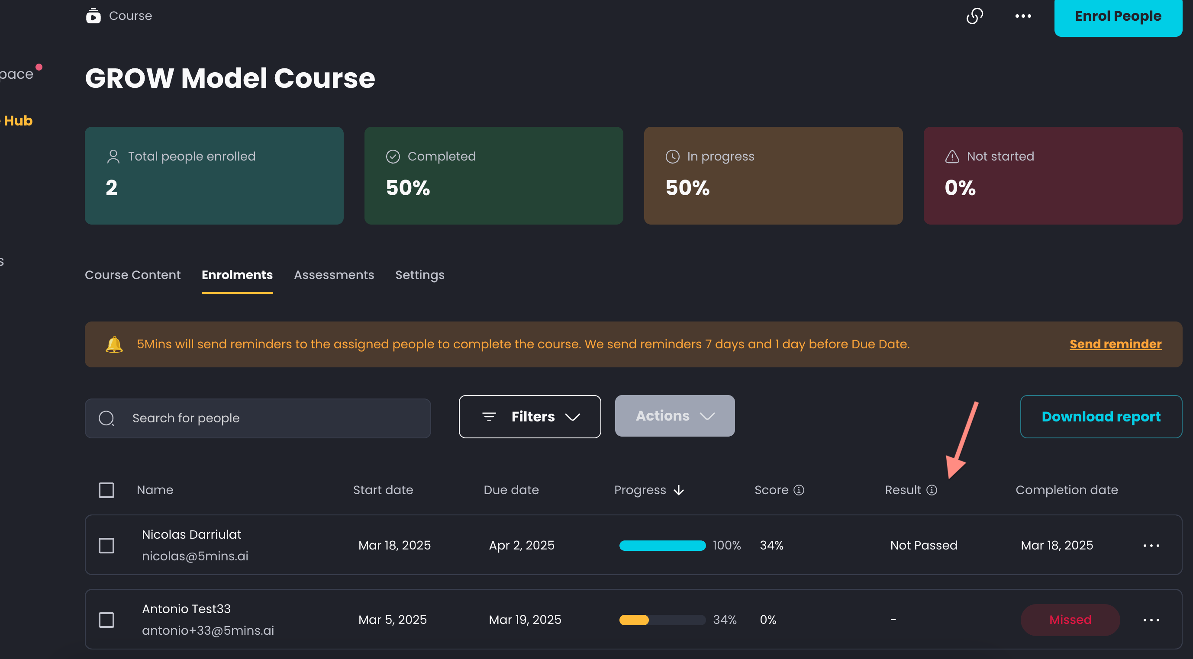Switch to the Course Content tab
Screen dimensions: 1193x659
[132, 275]
